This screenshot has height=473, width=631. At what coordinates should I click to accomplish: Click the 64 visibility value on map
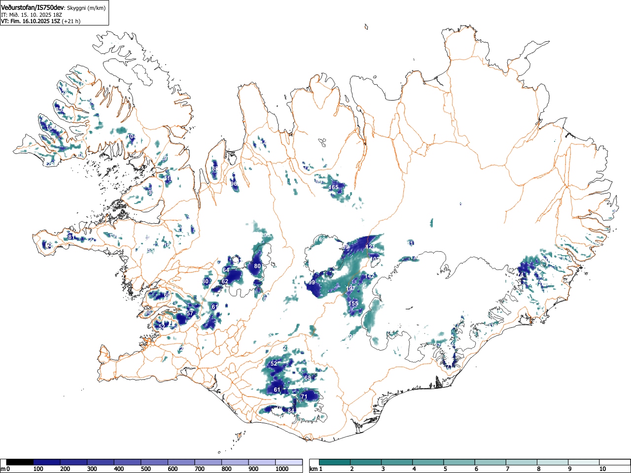coord(225,270)
